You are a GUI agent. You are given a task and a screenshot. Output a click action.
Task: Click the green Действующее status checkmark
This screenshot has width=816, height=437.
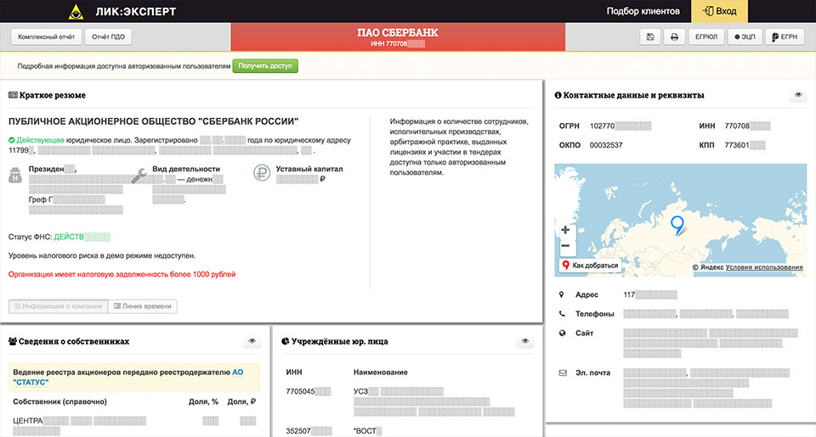(x=11, y=140)
